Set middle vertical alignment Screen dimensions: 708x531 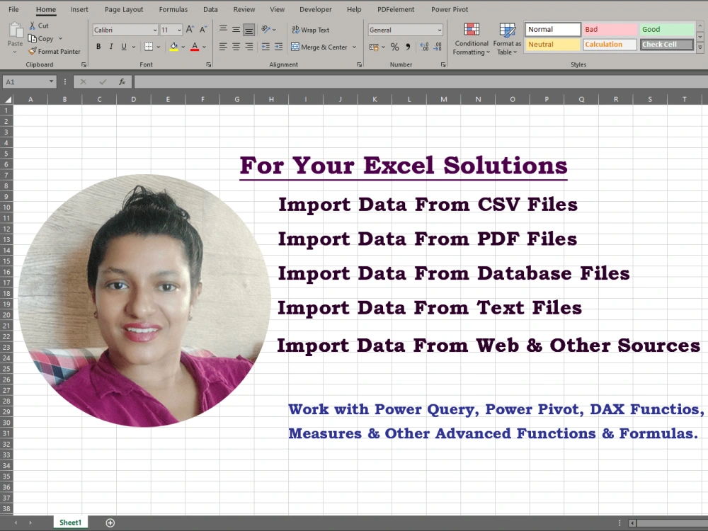click(236, 29)
